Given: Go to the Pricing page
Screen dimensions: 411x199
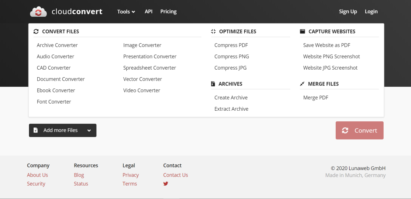Looking at the screenshot, I should coord(168,11).
